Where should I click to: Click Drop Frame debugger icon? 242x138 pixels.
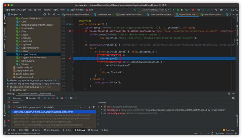click(x=62, y=98)
